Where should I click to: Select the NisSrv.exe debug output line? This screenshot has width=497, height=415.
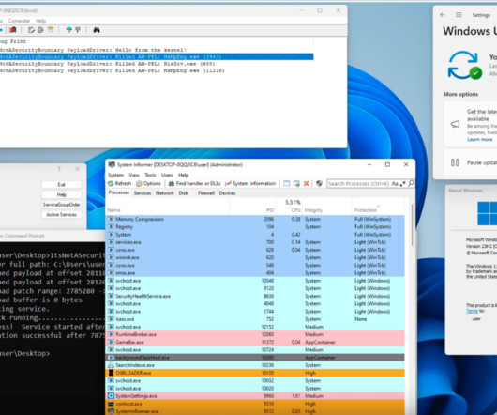[x=157, y=64]
